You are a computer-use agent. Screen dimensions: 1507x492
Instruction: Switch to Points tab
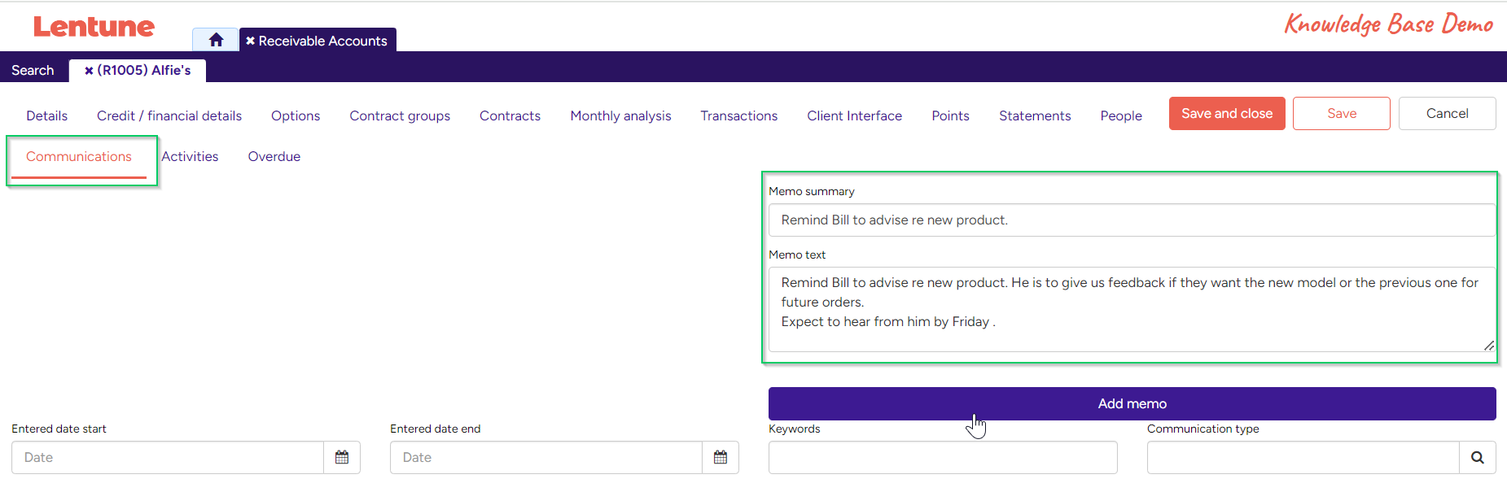[950, 115]
